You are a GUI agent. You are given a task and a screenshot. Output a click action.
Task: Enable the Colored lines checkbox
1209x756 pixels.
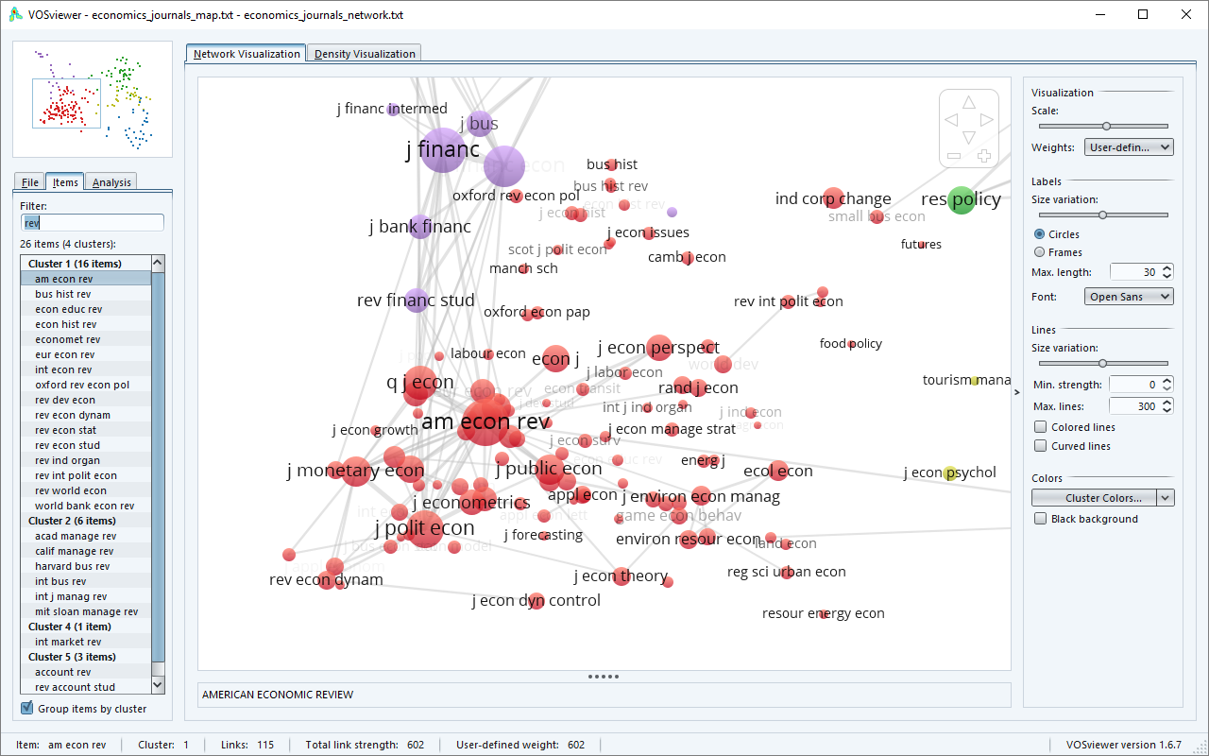(x=1040, y=427)
